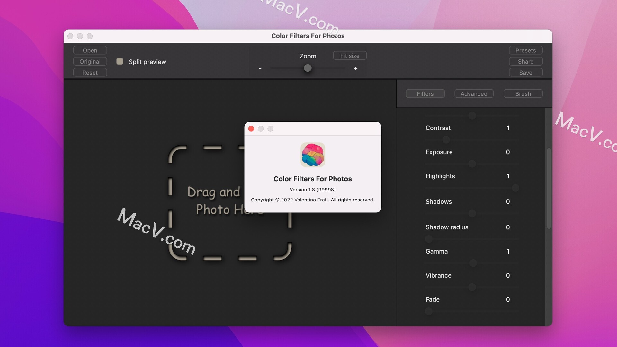Enable the Split preview checkbox
Image resolution: width=617 pixels, height=347 pixels.
coord(120,61)
